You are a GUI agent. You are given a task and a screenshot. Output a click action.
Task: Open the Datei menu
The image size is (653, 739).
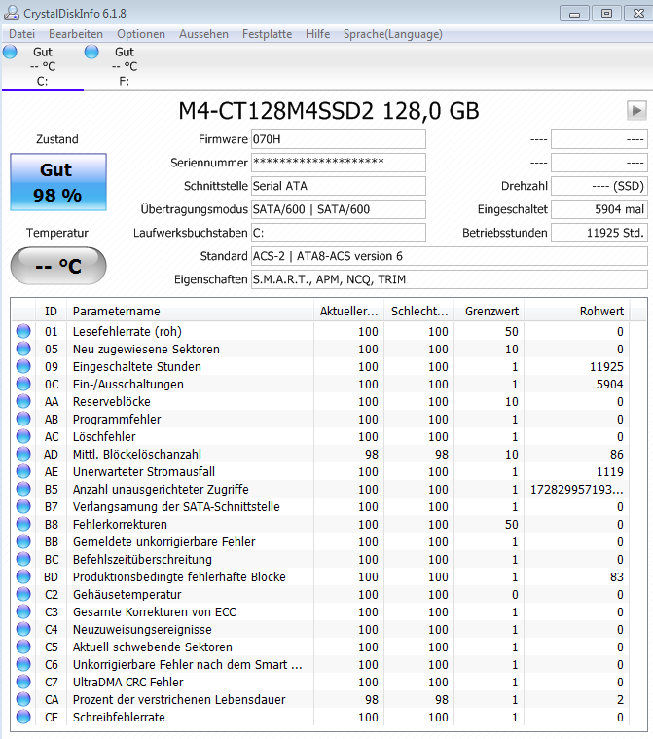point(21,34)
